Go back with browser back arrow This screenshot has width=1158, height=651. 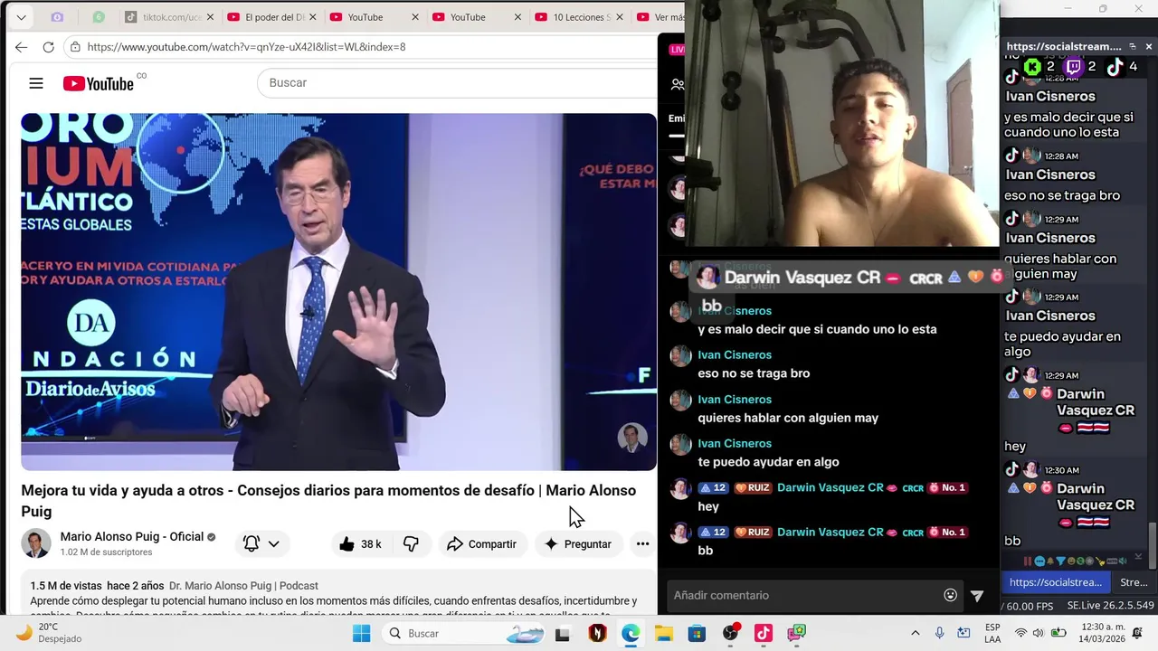(21, 47)
